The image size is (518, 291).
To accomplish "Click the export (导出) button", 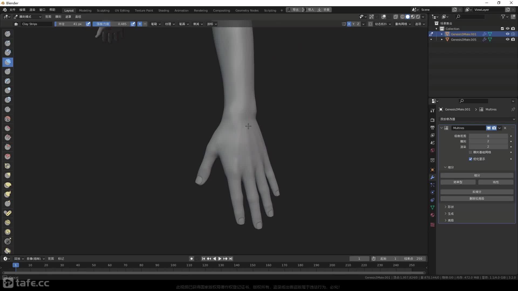I will [293, 10].
